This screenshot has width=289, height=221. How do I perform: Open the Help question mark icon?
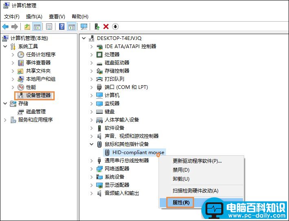point(62,27)
